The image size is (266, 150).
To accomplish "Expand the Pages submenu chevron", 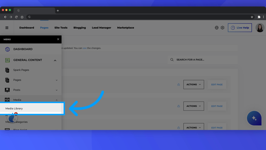I will coord(56,80).
